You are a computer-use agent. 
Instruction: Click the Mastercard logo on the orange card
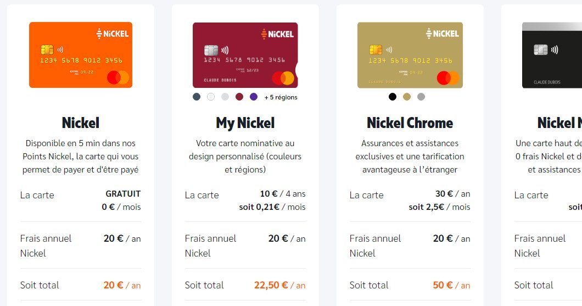(118, 77)
